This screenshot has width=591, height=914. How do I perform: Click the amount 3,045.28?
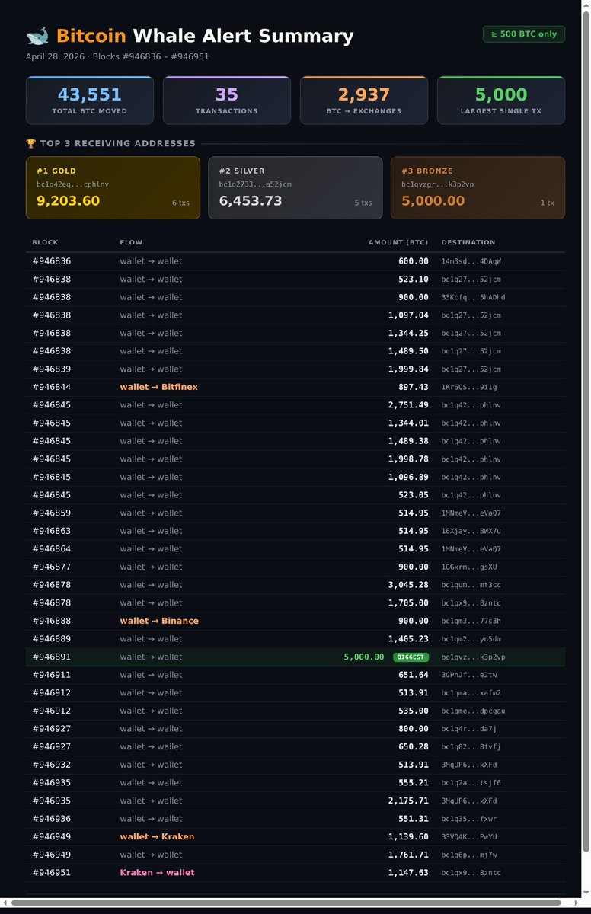(x=408, y=585)
